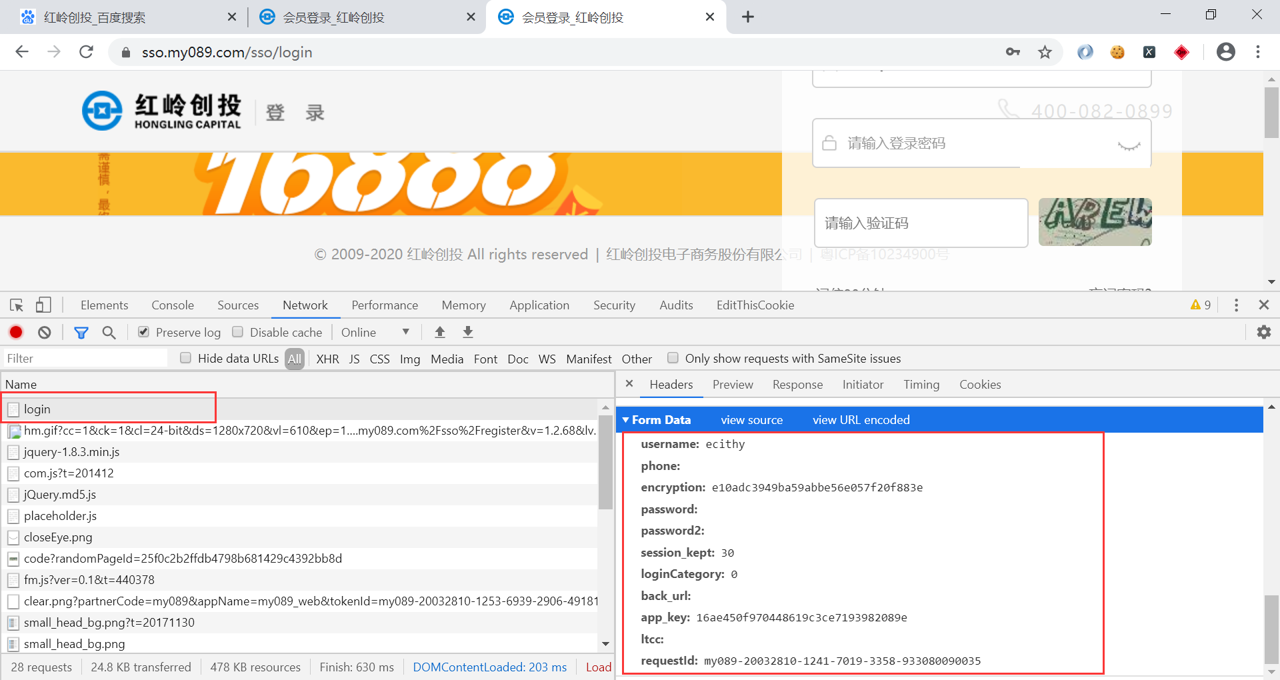Image resolution: width=1280 pixels, height=680 pixels.
Task: Open the DevTools customize three-dot menu
Action: (x=1236, y=305)
